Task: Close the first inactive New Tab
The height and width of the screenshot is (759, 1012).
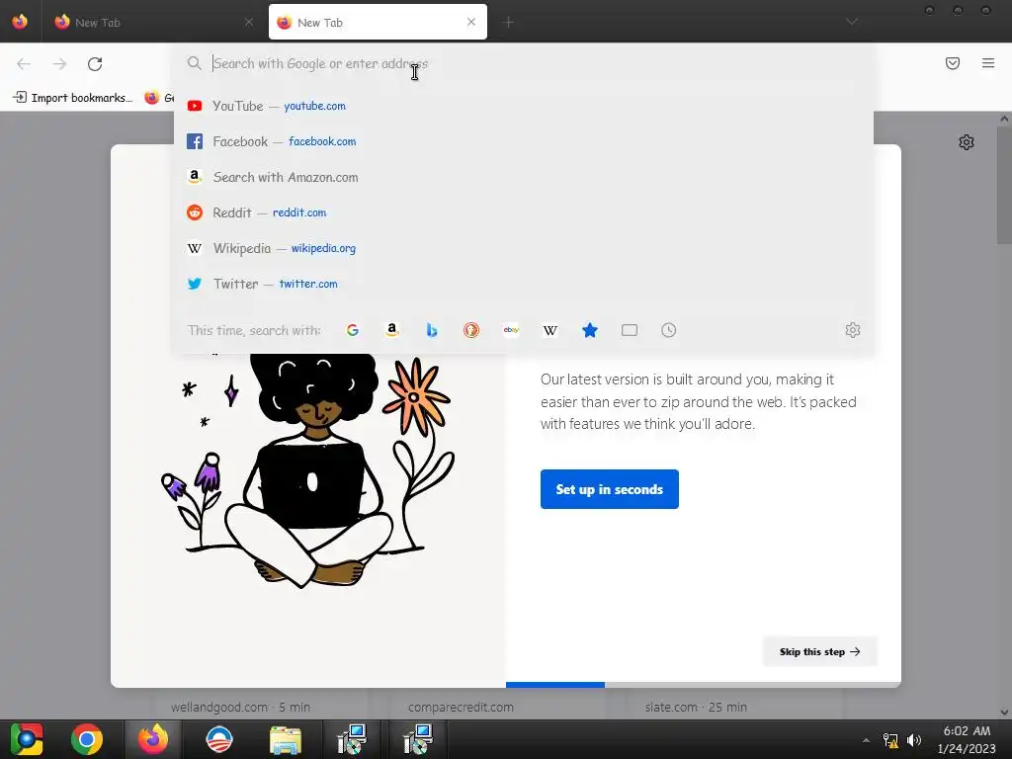Action: pos(249,22)
